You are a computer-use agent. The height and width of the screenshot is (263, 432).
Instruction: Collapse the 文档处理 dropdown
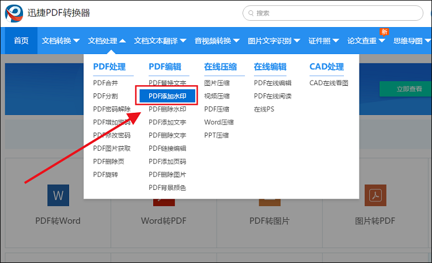click(x=107, y=41)
